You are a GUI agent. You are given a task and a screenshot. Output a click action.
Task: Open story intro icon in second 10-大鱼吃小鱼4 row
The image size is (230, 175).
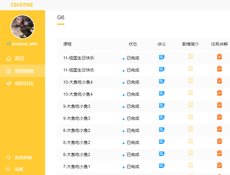[x=191, y=93]
